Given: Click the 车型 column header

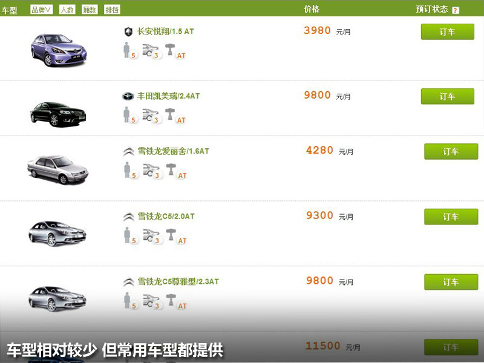Looking at the screenshot, I should (x=9, y=10).
